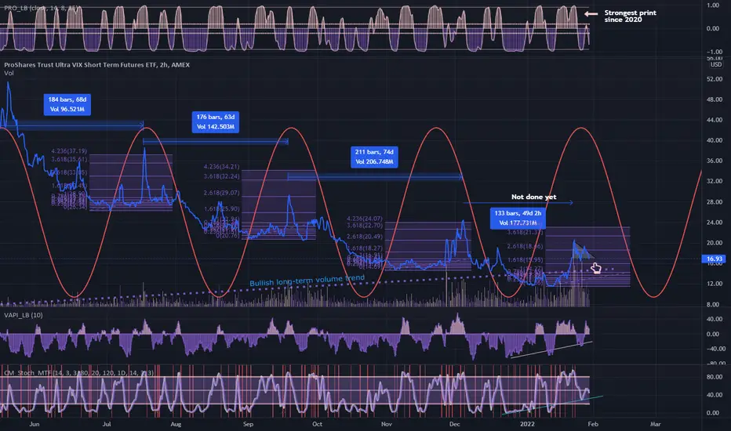Click the Oct label on time axis
Screen dimensions: 731x431
[x=317, y=424]
